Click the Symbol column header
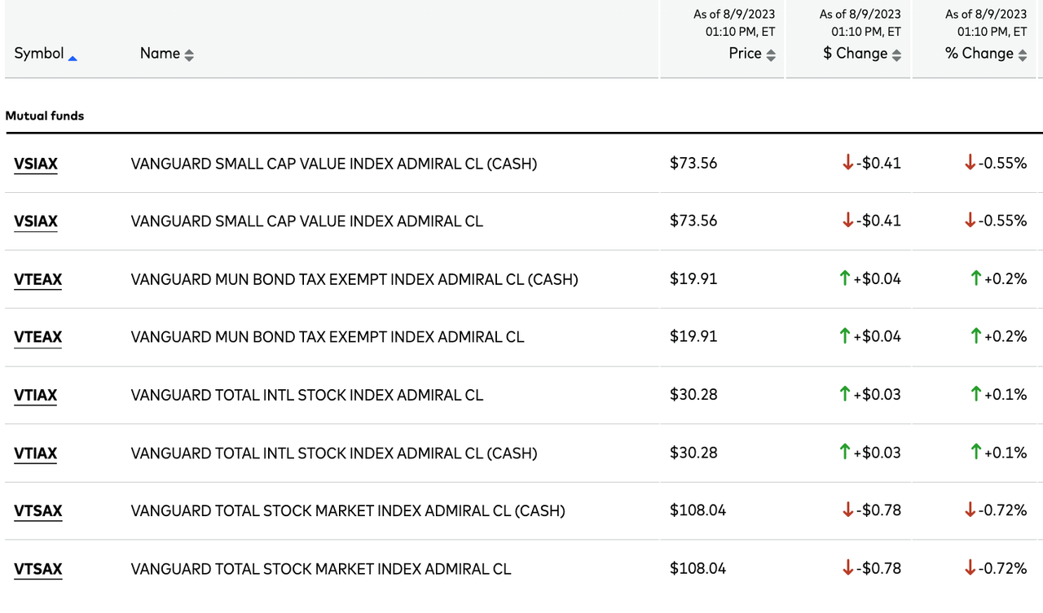The width and height of the screenshot is (1043, 613). click(38, 54)
